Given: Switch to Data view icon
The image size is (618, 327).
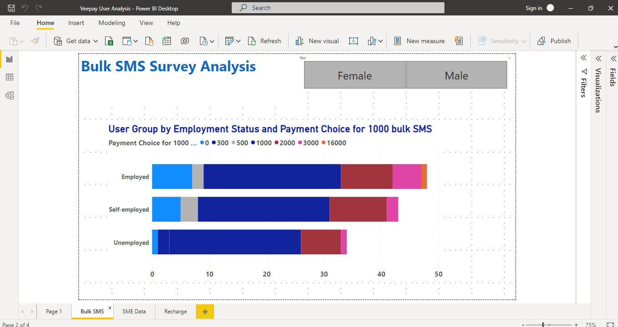Looking at the screenshot, I should click(x=10, y=77).
